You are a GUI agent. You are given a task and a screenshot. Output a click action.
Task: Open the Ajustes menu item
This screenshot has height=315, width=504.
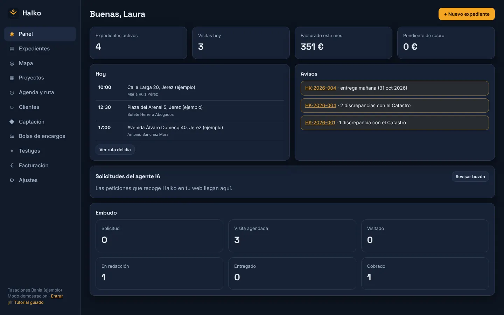(40, 180)
